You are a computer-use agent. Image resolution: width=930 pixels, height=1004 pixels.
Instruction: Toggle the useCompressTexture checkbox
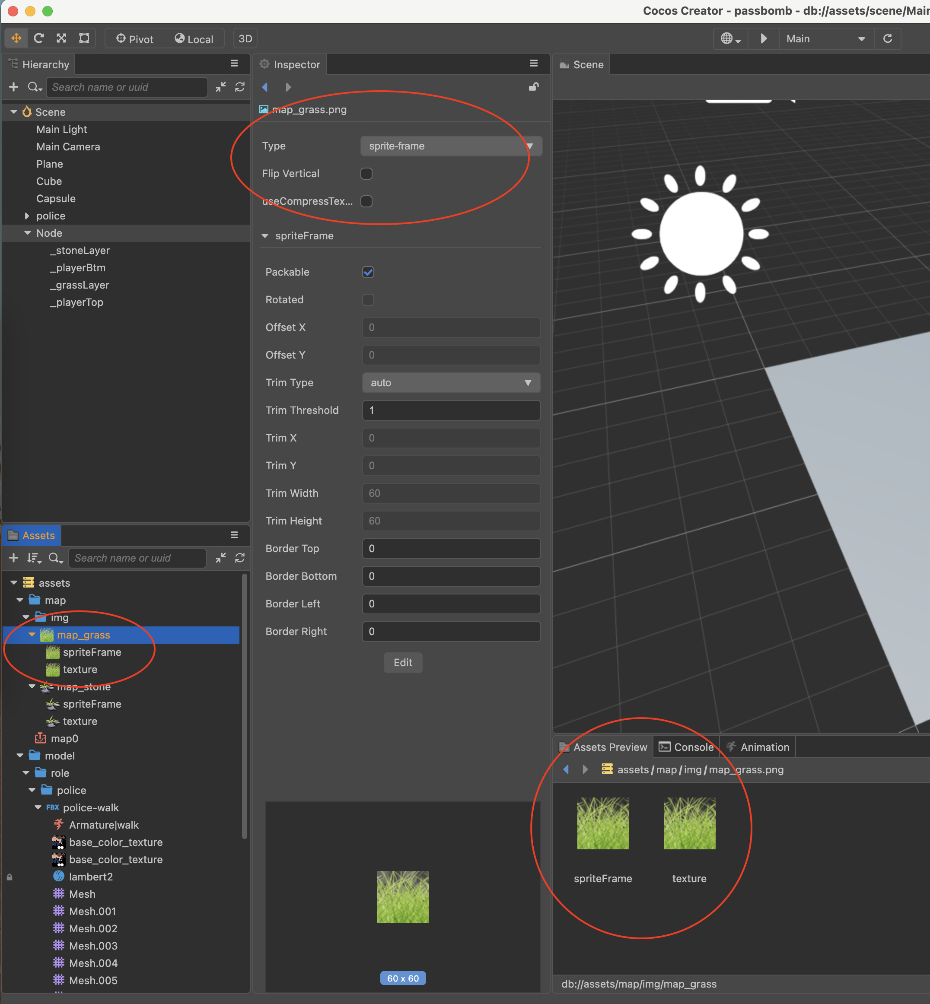tap(366, 201)
